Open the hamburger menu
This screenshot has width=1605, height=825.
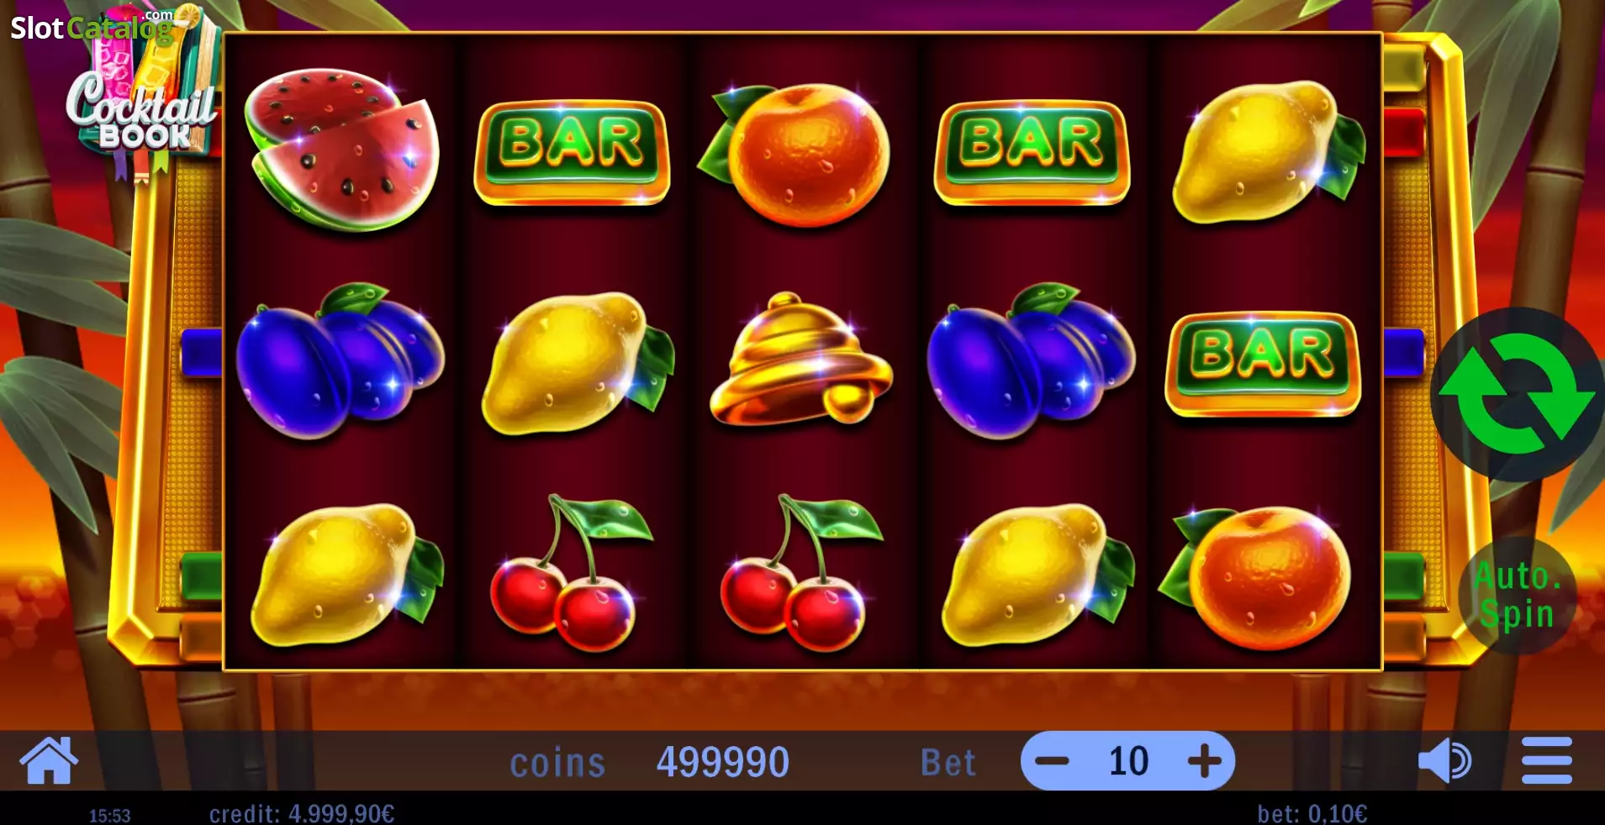pyautogui.click(x=1547, y=761)
